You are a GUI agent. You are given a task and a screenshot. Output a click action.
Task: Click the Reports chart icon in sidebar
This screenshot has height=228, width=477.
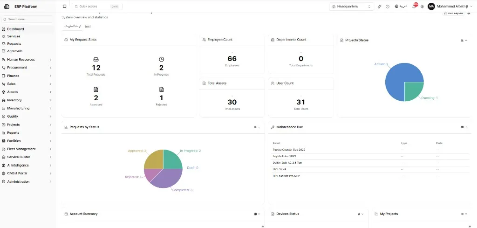click(4, 133)
